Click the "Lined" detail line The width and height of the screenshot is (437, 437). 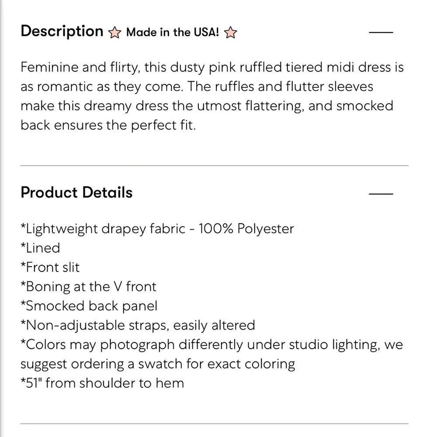point(40,248)
